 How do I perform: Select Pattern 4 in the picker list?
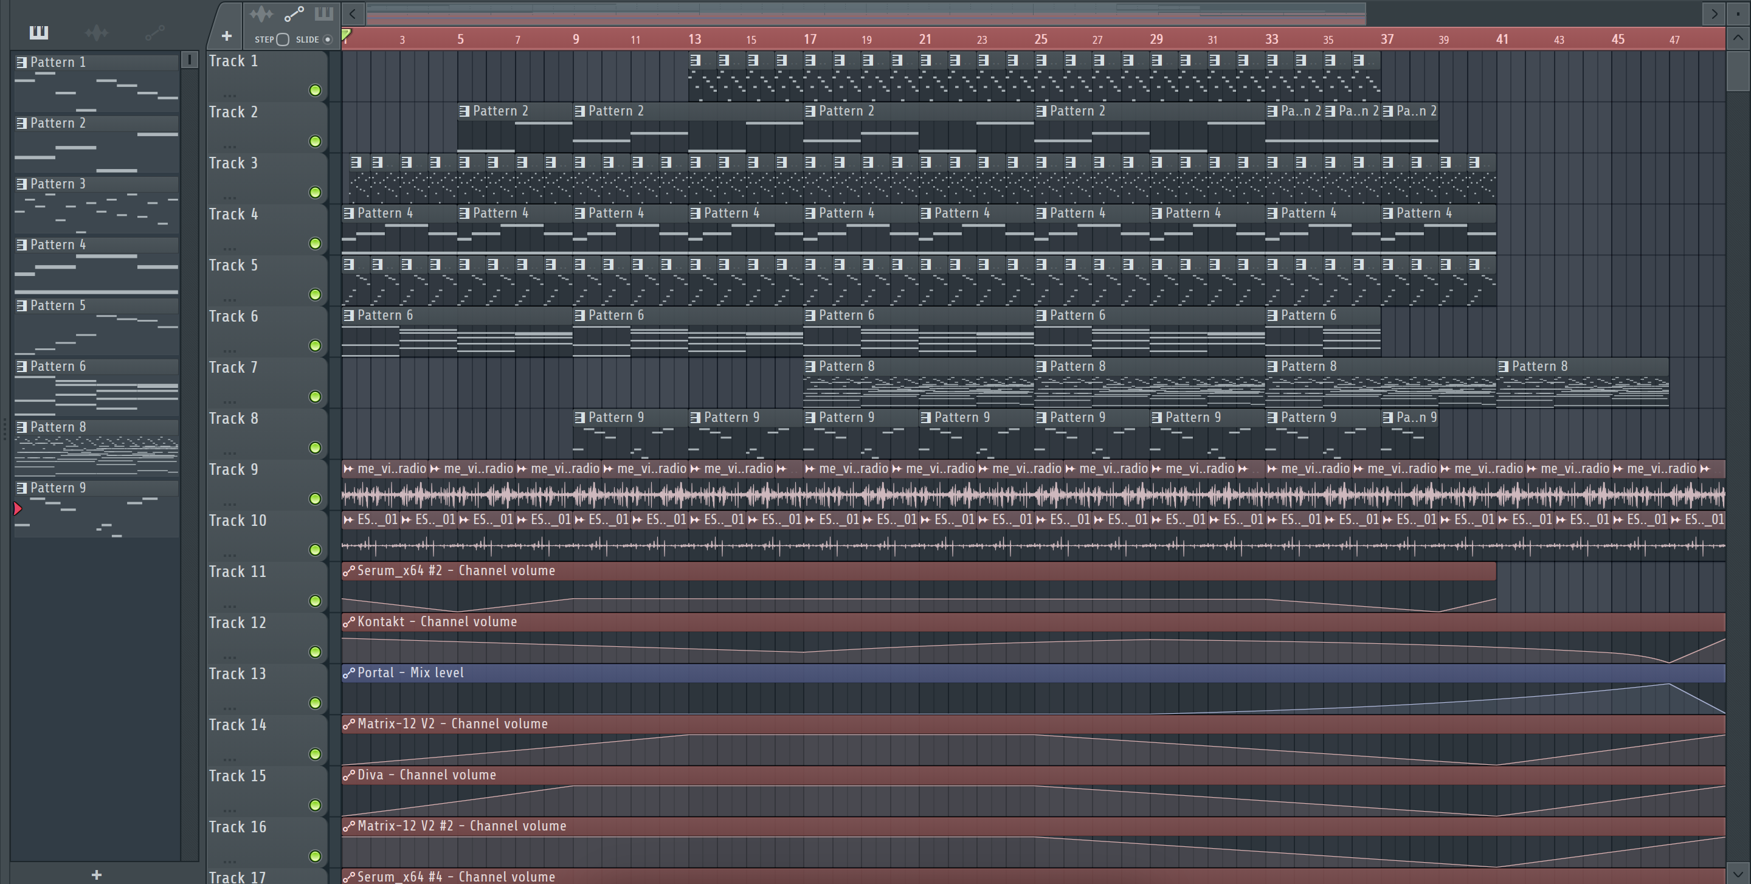(x=58, y=244)
